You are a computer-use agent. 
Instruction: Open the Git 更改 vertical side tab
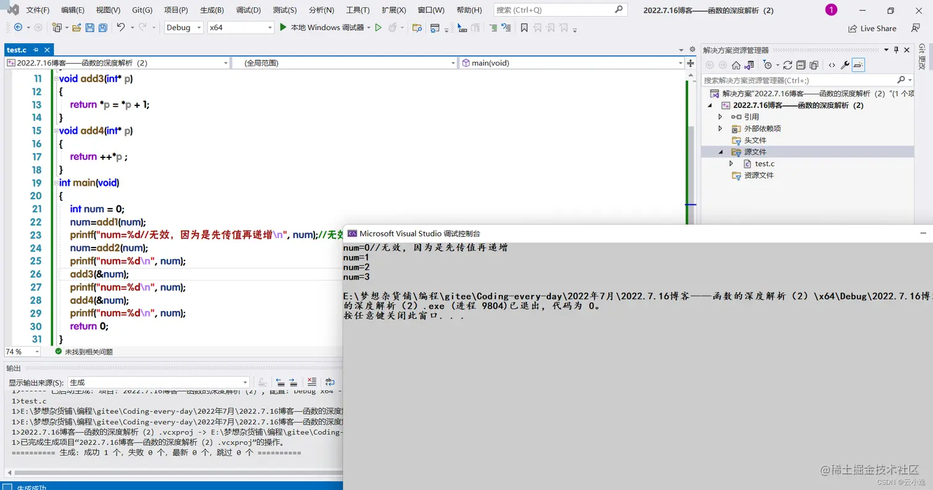922,57
